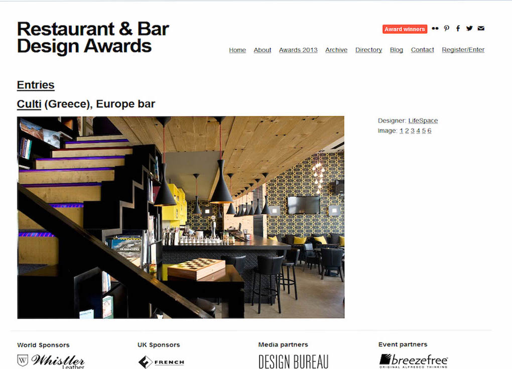Image resolution: width=512 pixels, height=369 pixels.
Task: Click the email envelope icon
Action: coord(481,29)
